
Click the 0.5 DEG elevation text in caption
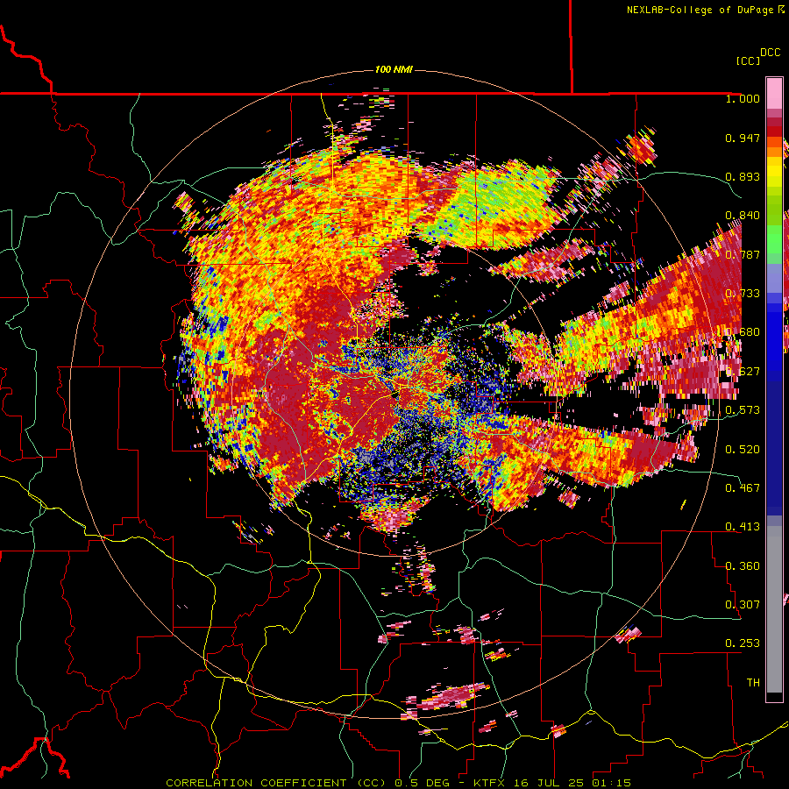point(423,783)
